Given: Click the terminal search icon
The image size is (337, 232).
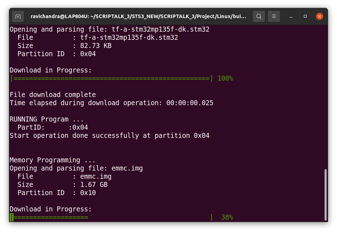Looking at the screenshot, I should pos(259,16).
